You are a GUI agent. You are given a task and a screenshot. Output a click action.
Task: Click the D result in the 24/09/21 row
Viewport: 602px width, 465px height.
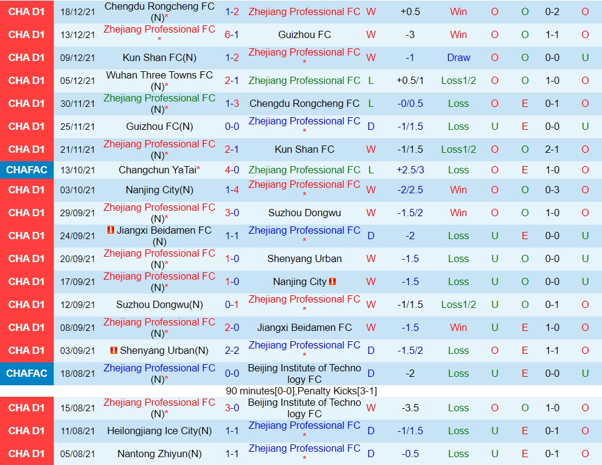(x=371, y=236)
